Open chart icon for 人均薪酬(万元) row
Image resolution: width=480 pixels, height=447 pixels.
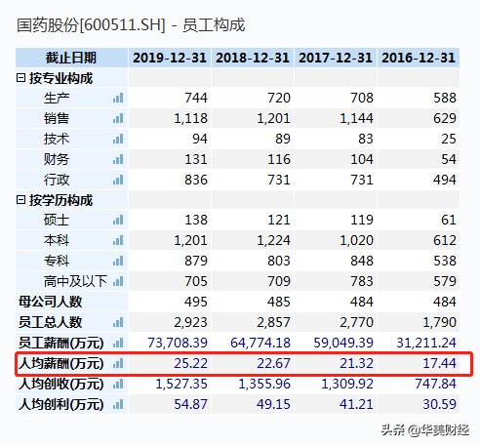click(x=118, y=363)
